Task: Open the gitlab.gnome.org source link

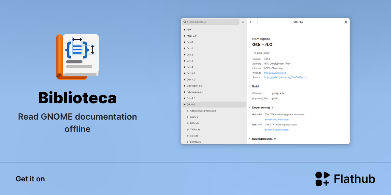Action: point(285,77)
